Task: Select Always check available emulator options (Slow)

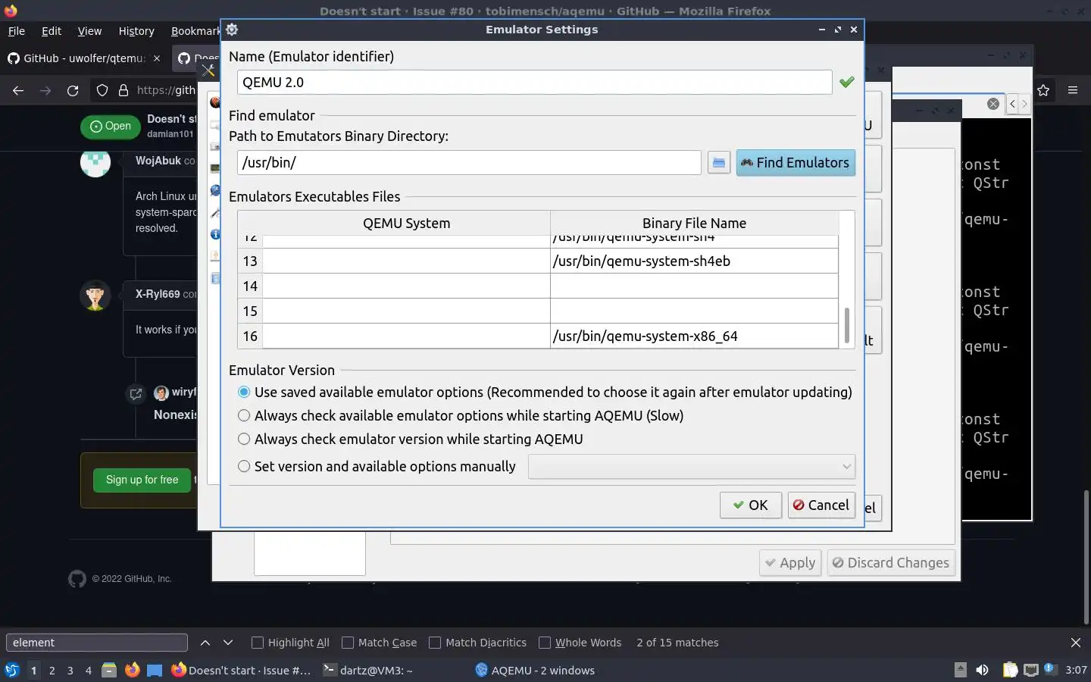Action: point(461,415)
